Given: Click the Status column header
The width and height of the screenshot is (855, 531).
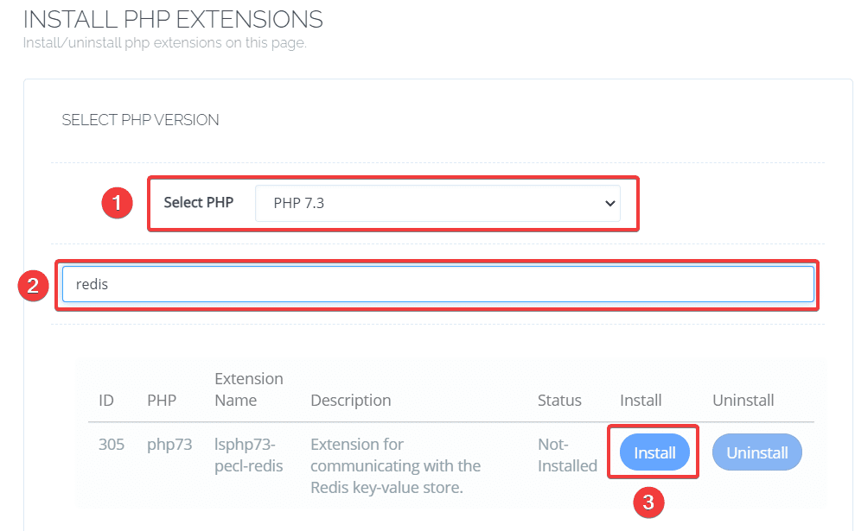Looking at the screenshot, I should click(558, 400).
